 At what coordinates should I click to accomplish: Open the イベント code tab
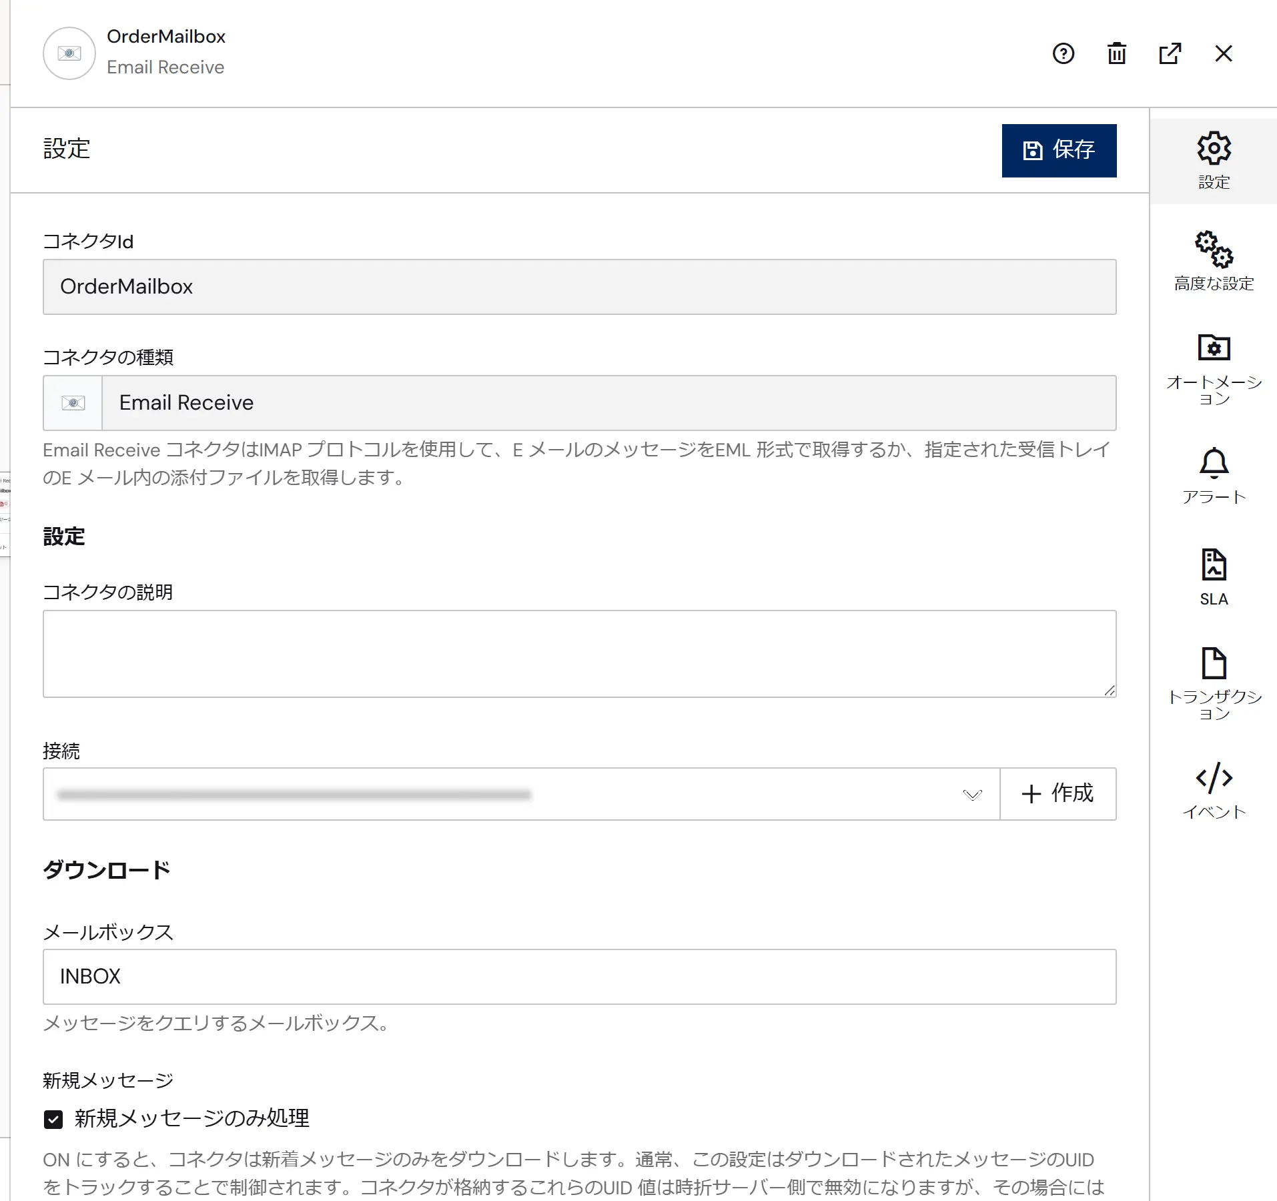click(x=1214, y=791)
